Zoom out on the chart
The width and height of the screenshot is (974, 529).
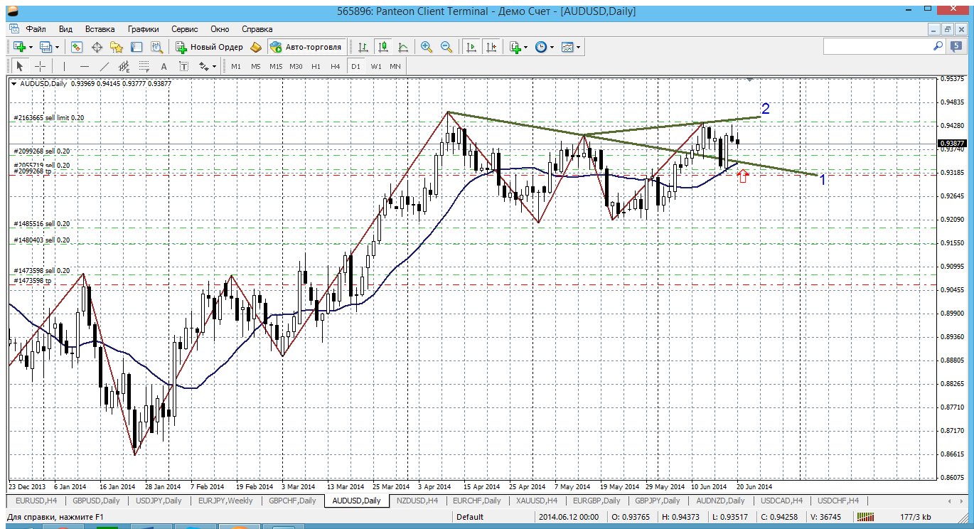tap(446, 47)
